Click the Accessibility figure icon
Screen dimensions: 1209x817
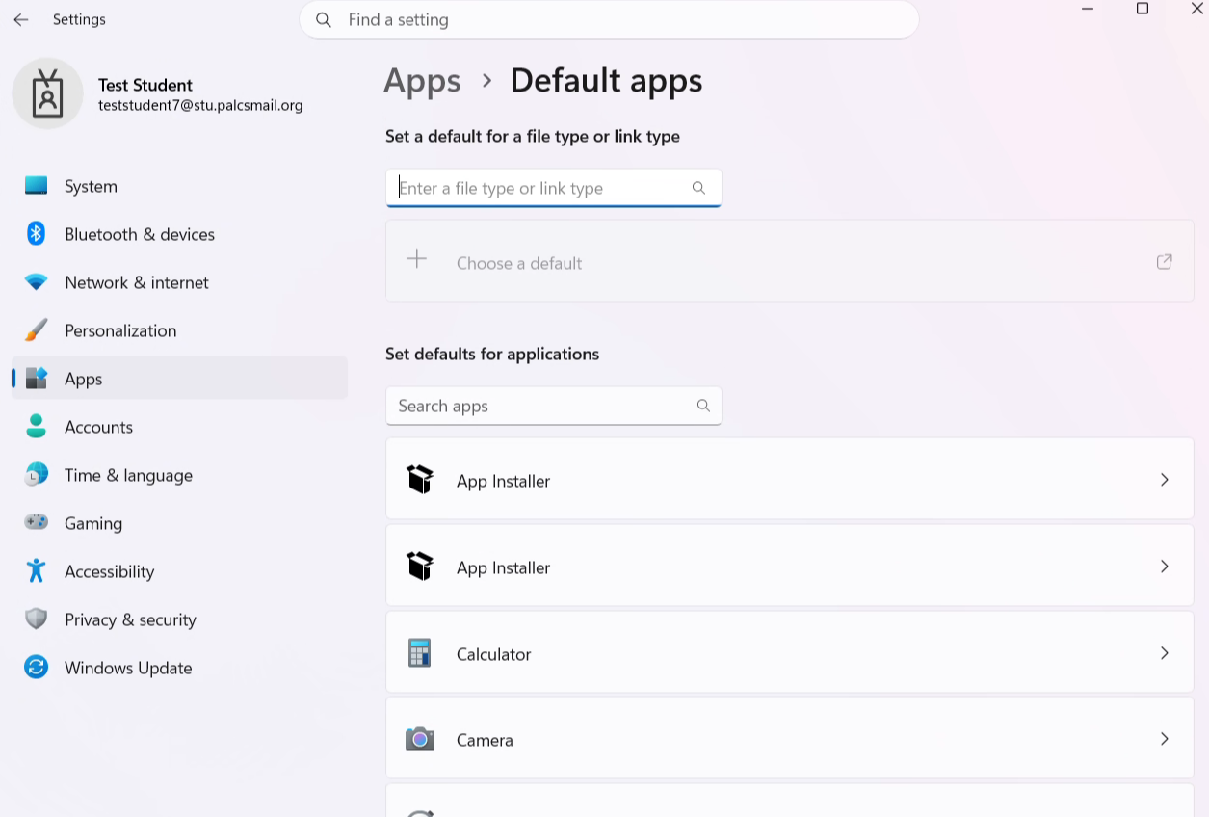(x=37, y=571)
